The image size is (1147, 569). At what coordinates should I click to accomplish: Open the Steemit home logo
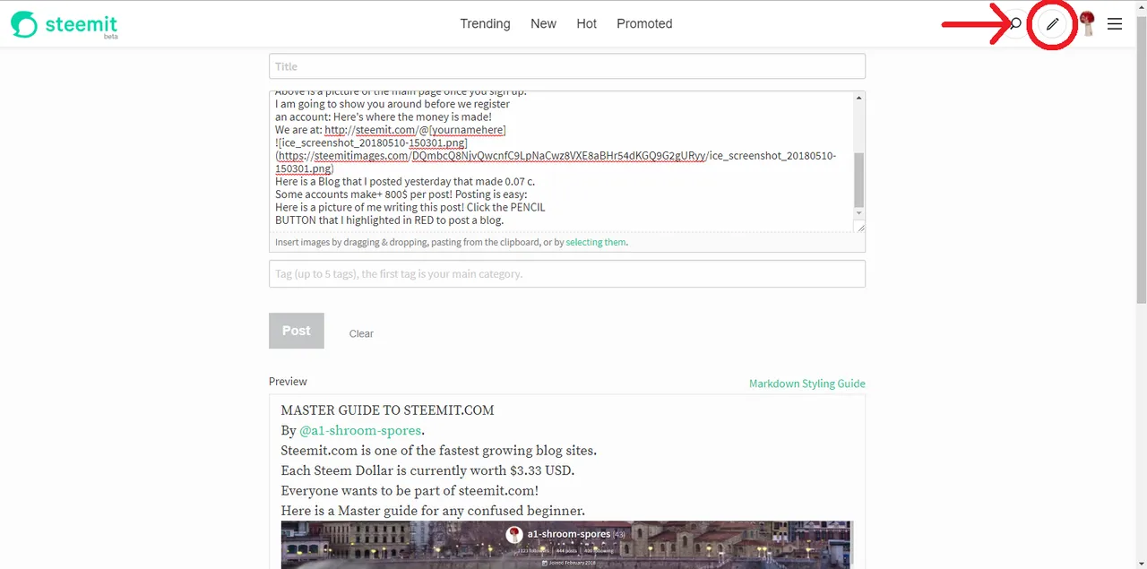click(64, 24)
